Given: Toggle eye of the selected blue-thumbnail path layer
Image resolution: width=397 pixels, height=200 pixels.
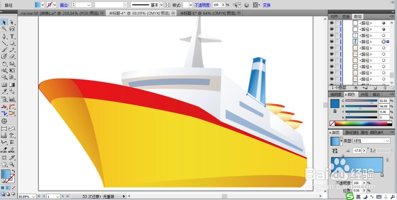Looking at the screenshot, I should (331, 42).
